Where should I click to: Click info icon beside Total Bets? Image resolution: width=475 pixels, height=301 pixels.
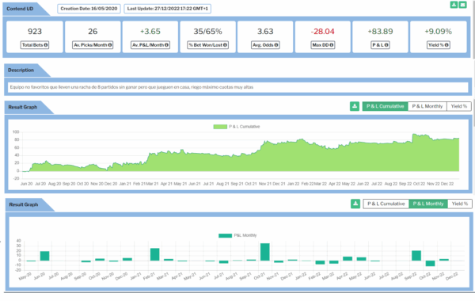[46, 45]
